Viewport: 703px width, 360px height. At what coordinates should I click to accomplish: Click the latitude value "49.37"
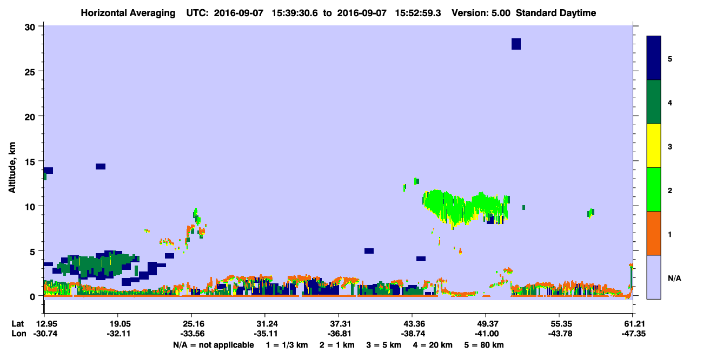coord(486,324)
